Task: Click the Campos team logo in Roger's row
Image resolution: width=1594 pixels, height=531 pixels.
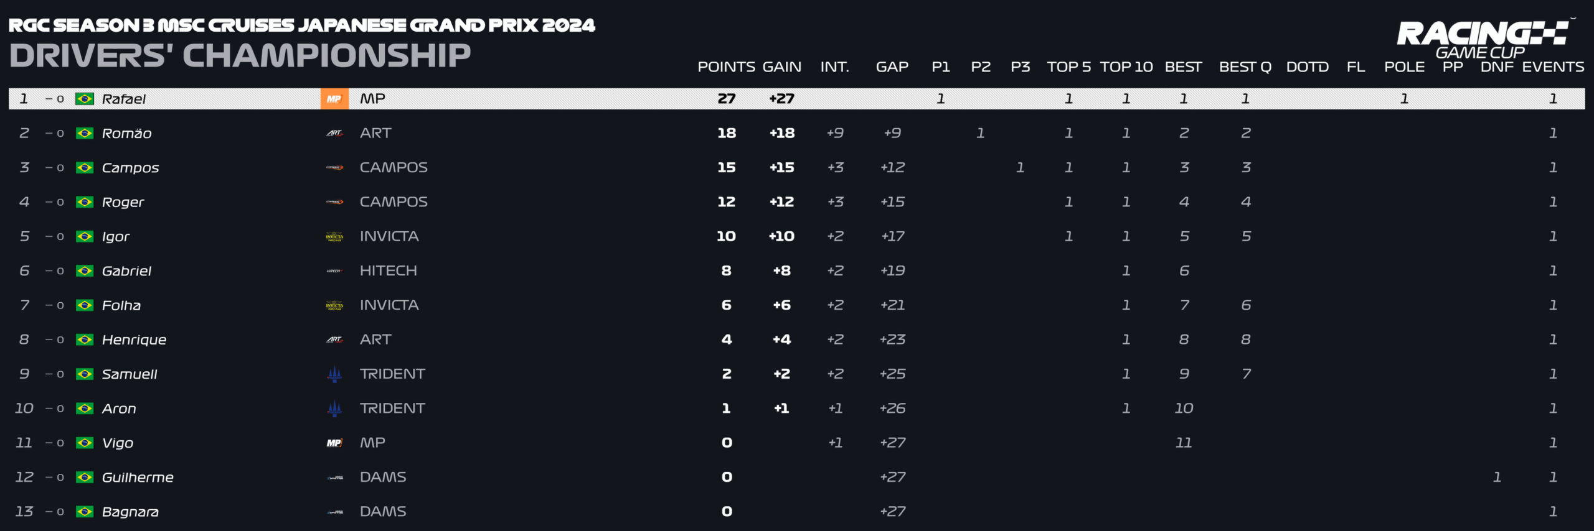Action: click(334, 202)
